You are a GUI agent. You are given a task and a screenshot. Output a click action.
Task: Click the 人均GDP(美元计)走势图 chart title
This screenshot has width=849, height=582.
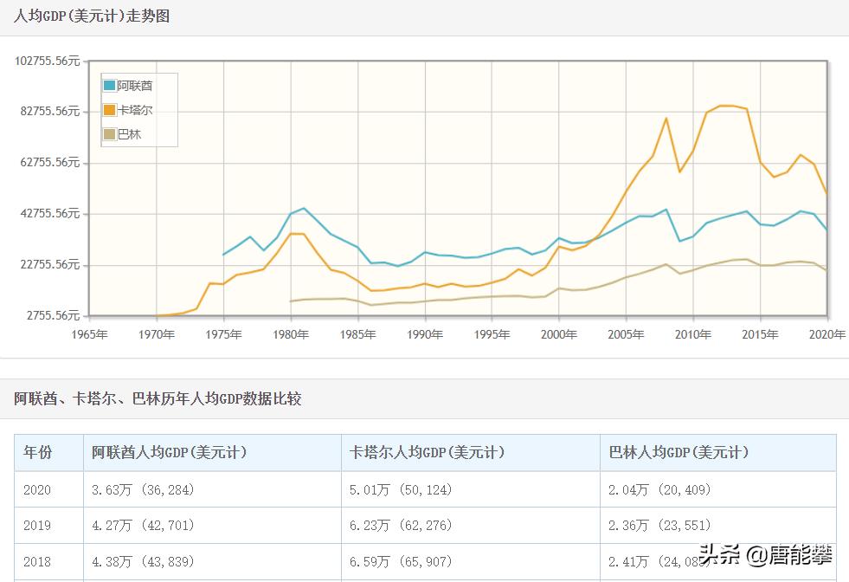(x=93, y=16)
